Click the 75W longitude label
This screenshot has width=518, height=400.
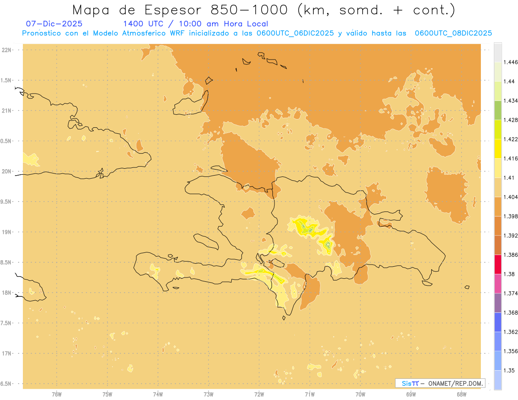pyautogui.click(x=107, y=394)
